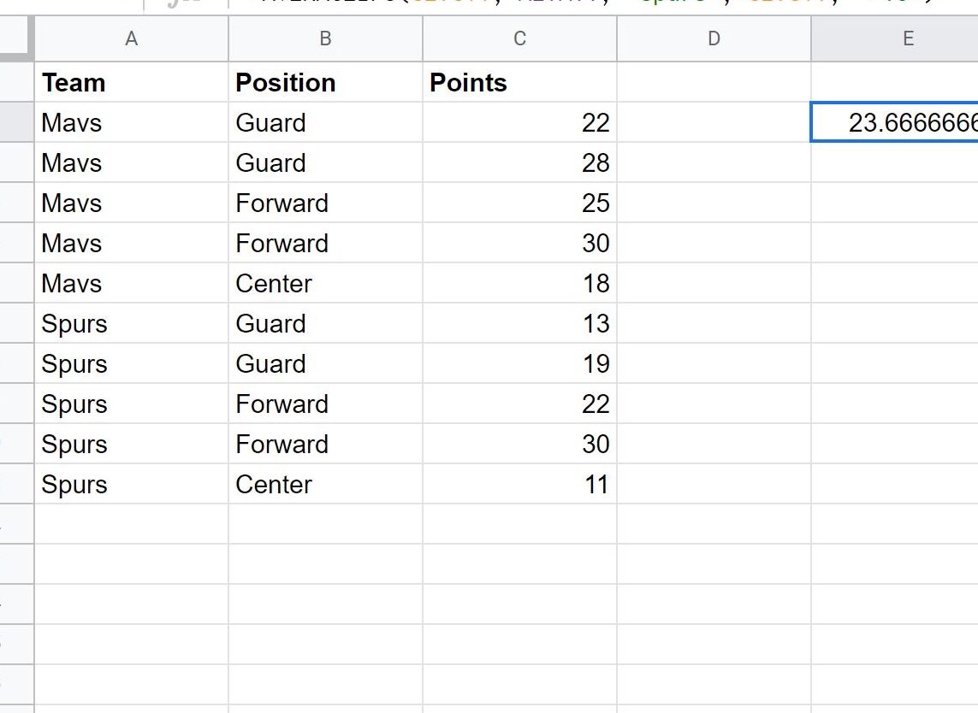Select the cell showing 23.6666
This screenshot has width=978, height=713.
point(895,123)
